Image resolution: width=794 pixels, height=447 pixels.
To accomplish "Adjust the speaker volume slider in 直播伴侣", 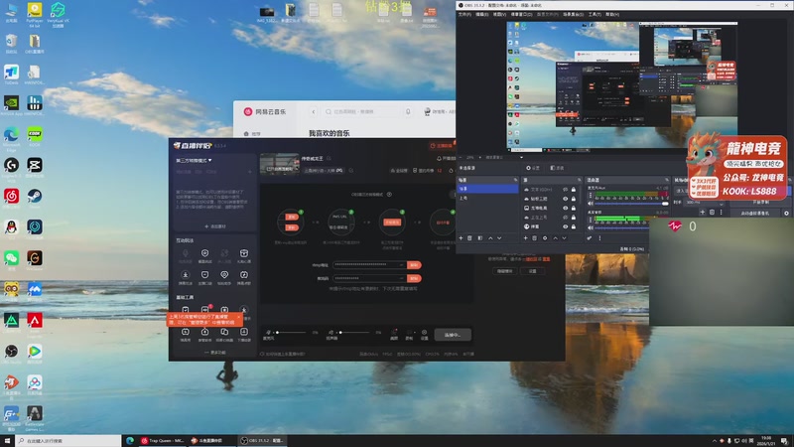I will click(x=354, y=333).
